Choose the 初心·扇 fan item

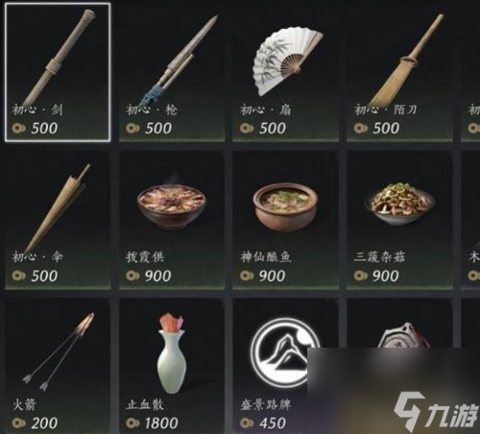point(285,72)
